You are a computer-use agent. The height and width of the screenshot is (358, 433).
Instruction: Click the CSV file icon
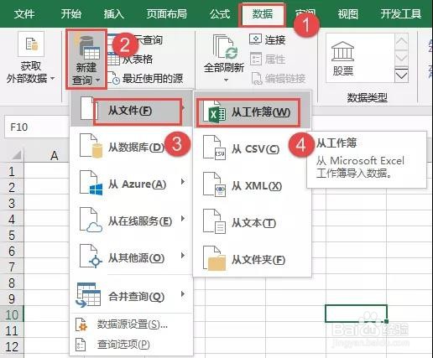(x=214, y=148)
